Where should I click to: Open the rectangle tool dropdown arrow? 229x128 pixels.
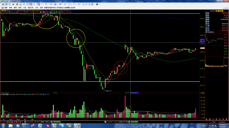(x=72, y=4)
